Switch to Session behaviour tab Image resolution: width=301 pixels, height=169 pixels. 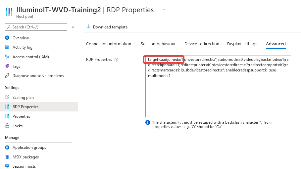(x=158, y=44)
